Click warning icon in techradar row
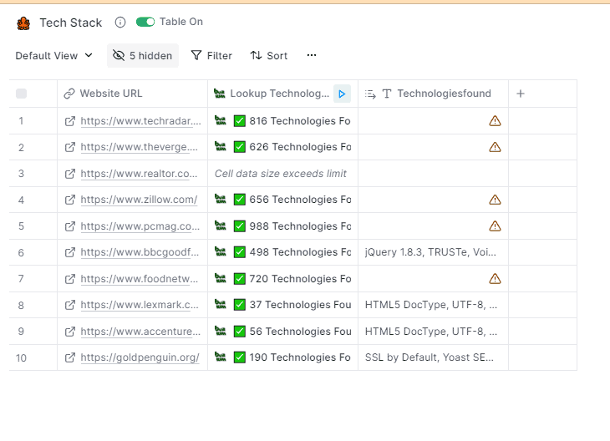 click(x=495, y=121)
